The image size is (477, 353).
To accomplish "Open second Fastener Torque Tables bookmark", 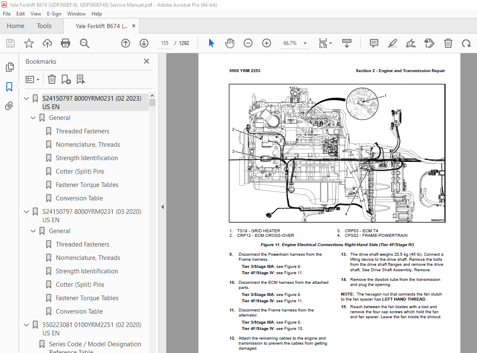I will (x=87, y=298).
